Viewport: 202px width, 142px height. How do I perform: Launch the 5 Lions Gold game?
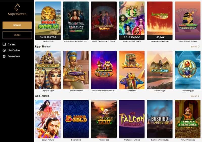click(76, 119)
